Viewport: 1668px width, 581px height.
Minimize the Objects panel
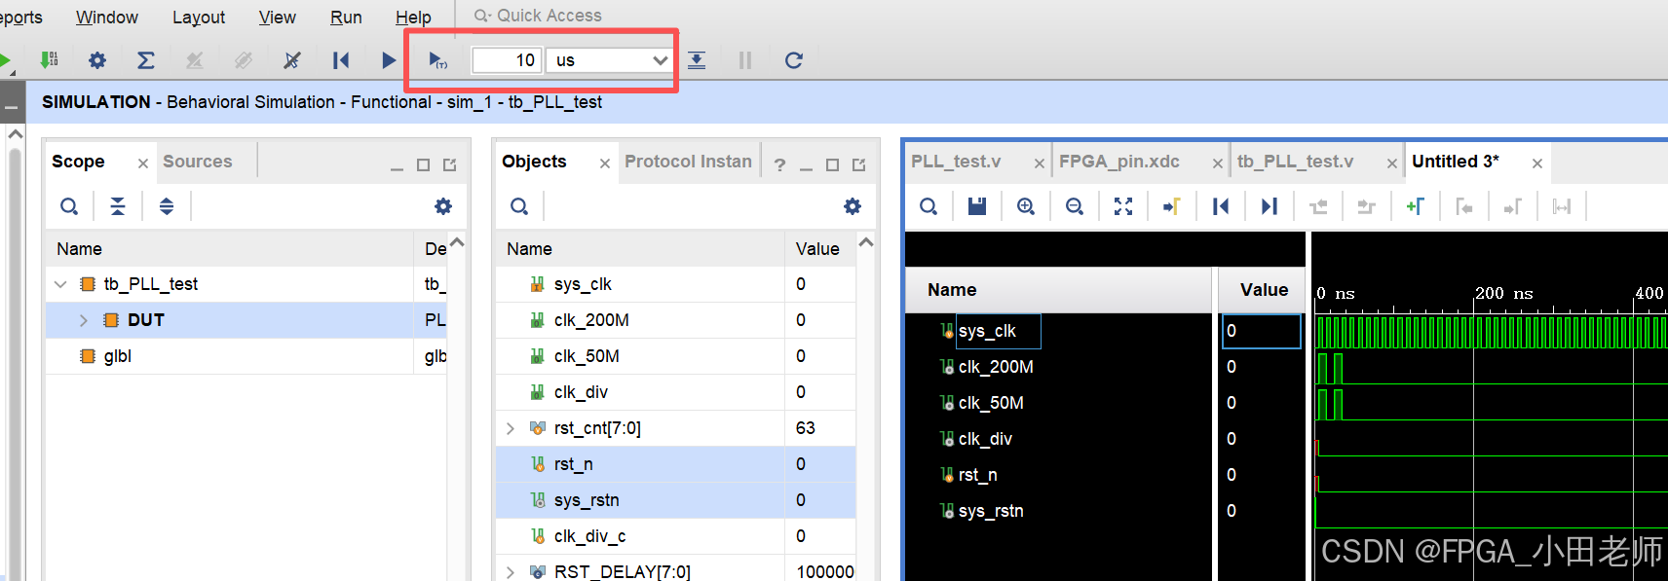pos(806,167)
